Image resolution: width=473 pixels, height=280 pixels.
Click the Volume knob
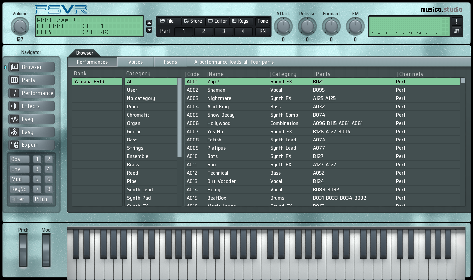[20, 26]
